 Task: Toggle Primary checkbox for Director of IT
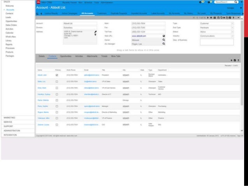click(57, 94)
